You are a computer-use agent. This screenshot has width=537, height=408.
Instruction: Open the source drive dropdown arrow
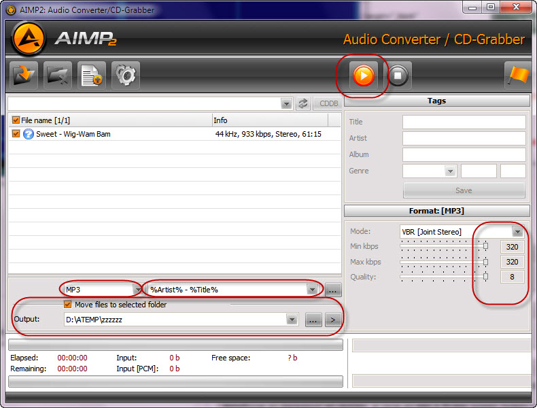tap(286, 103)
